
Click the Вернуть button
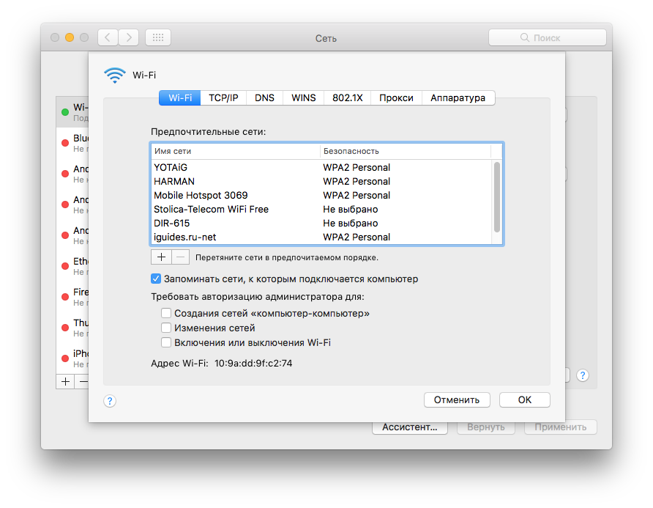tap(486, 427)
